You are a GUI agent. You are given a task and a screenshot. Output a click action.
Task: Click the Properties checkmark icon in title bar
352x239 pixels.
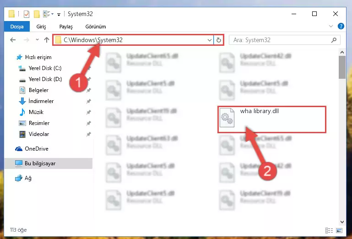click(27, 14)
